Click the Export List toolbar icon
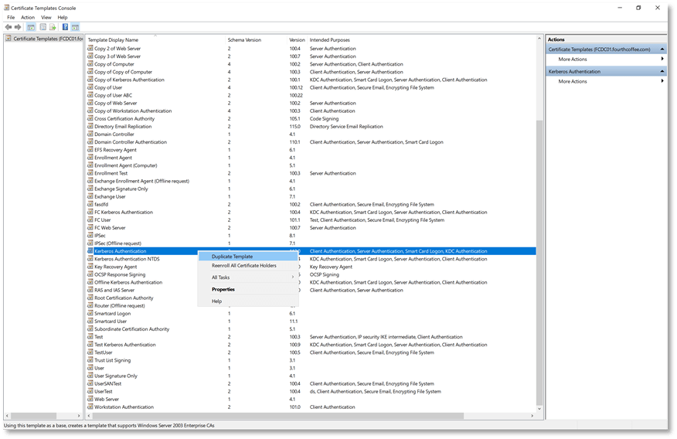677x439 pixels. tap(53, 27)
